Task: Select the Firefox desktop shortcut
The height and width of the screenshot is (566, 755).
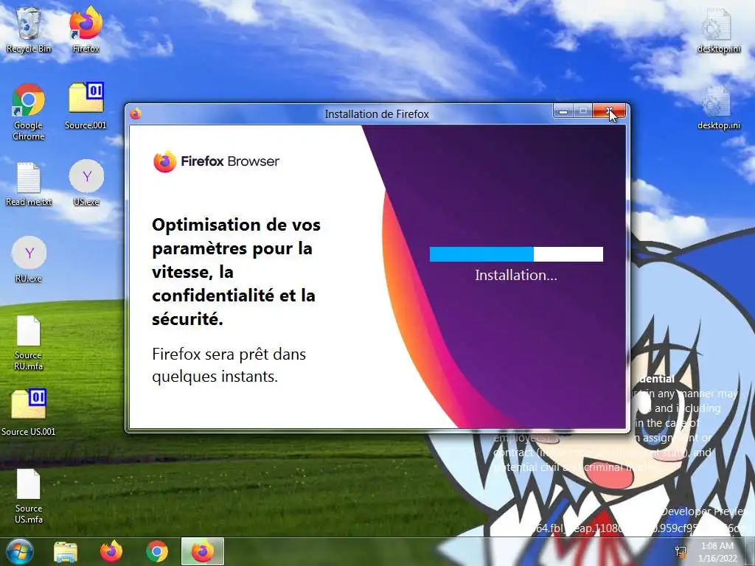Action: click(86, 29)
